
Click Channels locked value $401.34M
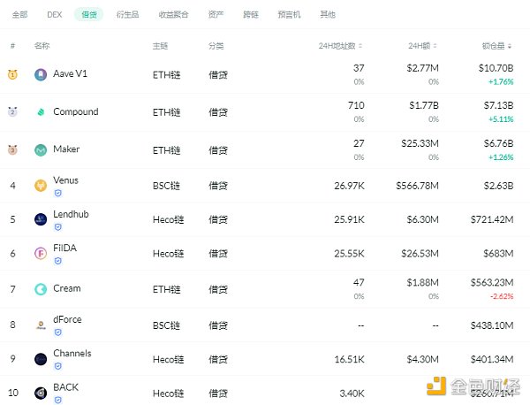pyautogui.click(x=492, y=359)
